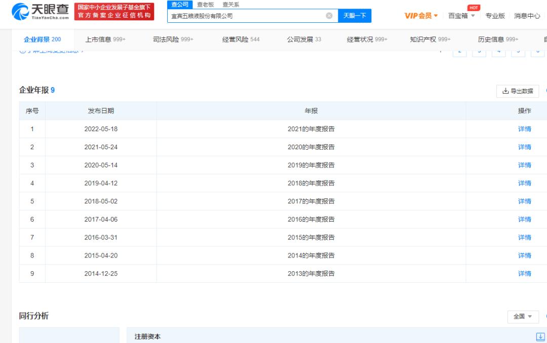Select the 查公司 search tab
Image resolution: width=547 pixels, height=343 pixels.
pyautogui.click(x=180, y=5)
